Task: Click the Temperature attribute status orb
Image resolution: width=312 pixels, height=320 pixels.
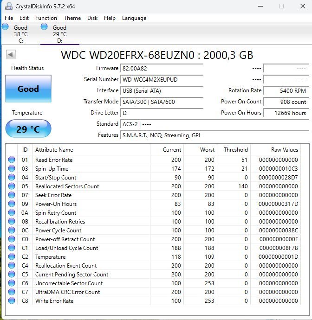Action: click(x=12, y=257)
